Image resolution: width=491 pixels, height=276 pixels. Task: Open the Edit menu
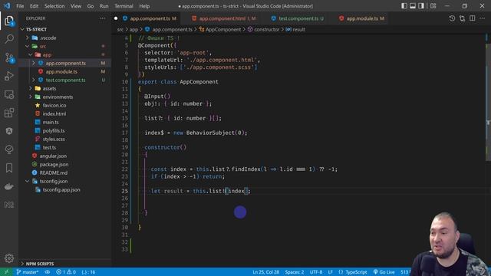[x=34, y=6]
